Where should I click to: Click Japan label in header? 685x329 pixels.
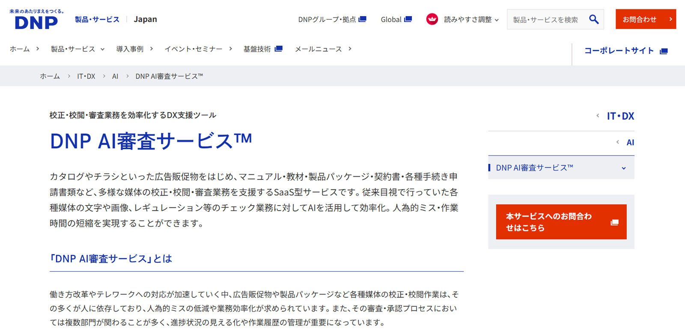(x=145, y=19)
